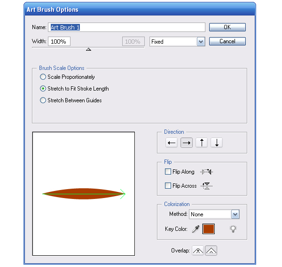Open colorization tips lightbulb

233,229
